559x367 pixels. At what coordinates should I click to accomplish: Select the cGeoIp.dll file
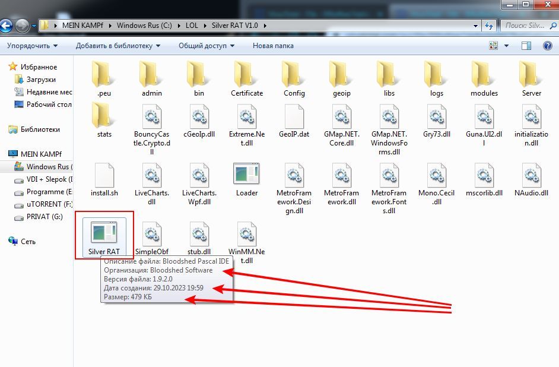point(199,121)
